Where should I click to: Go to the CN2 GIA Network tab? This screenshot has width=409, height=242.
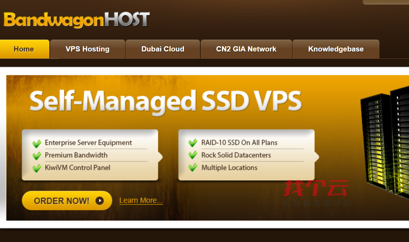246,49
